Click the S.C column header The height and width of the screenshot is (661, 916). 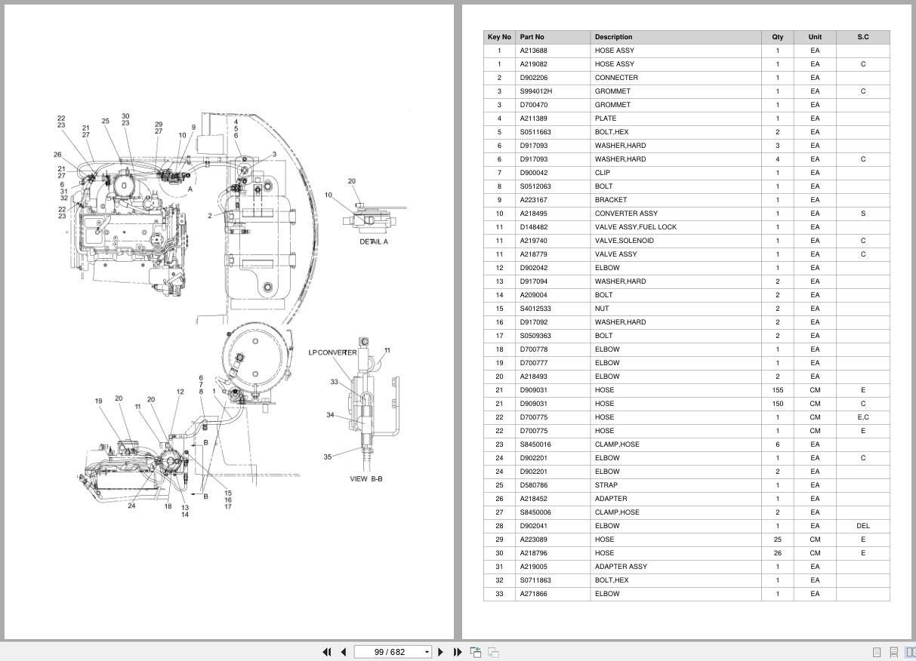(863, 37)
